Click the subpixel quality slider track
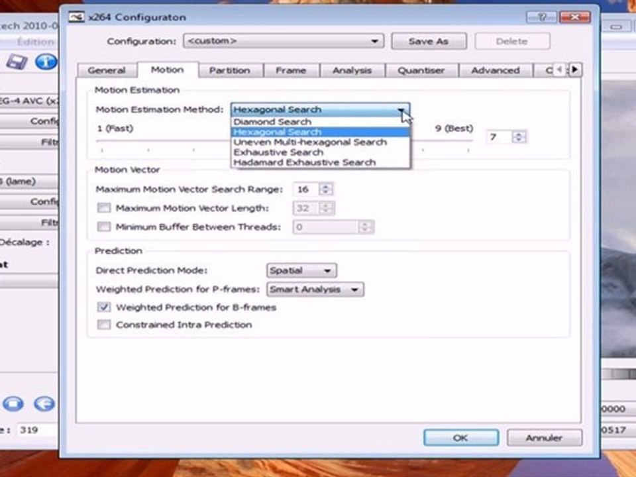 [284, 140]
